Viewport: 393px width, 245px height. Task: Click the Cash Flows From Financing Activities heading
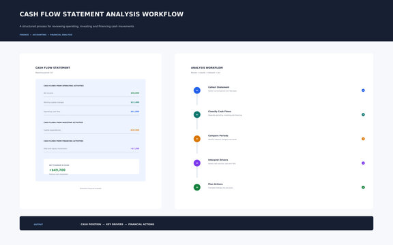(63, 141)
